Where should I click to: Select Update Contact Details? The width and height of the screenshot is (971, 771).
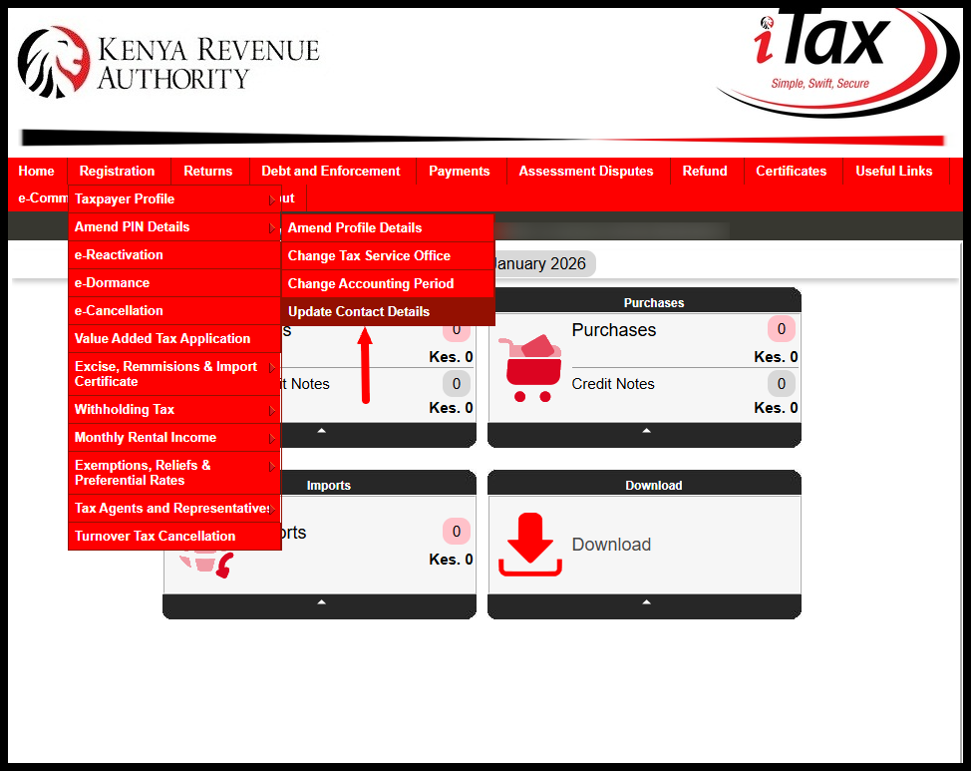coord(359,311)
